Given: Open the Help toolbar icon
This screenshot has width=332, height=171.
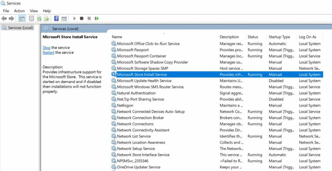Looking at the screenshot, I should [x=56, y=18].
